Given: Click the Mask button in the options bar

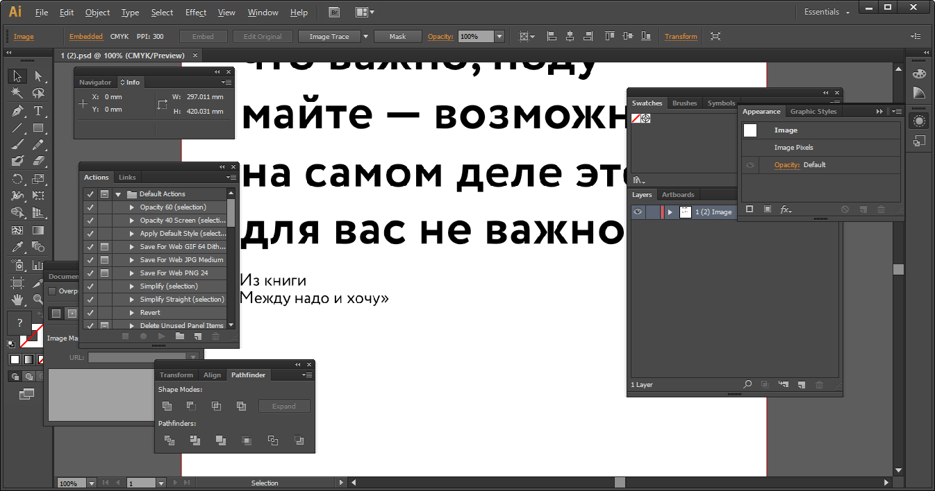Looking at the screenshot, I should click(397, 36).
